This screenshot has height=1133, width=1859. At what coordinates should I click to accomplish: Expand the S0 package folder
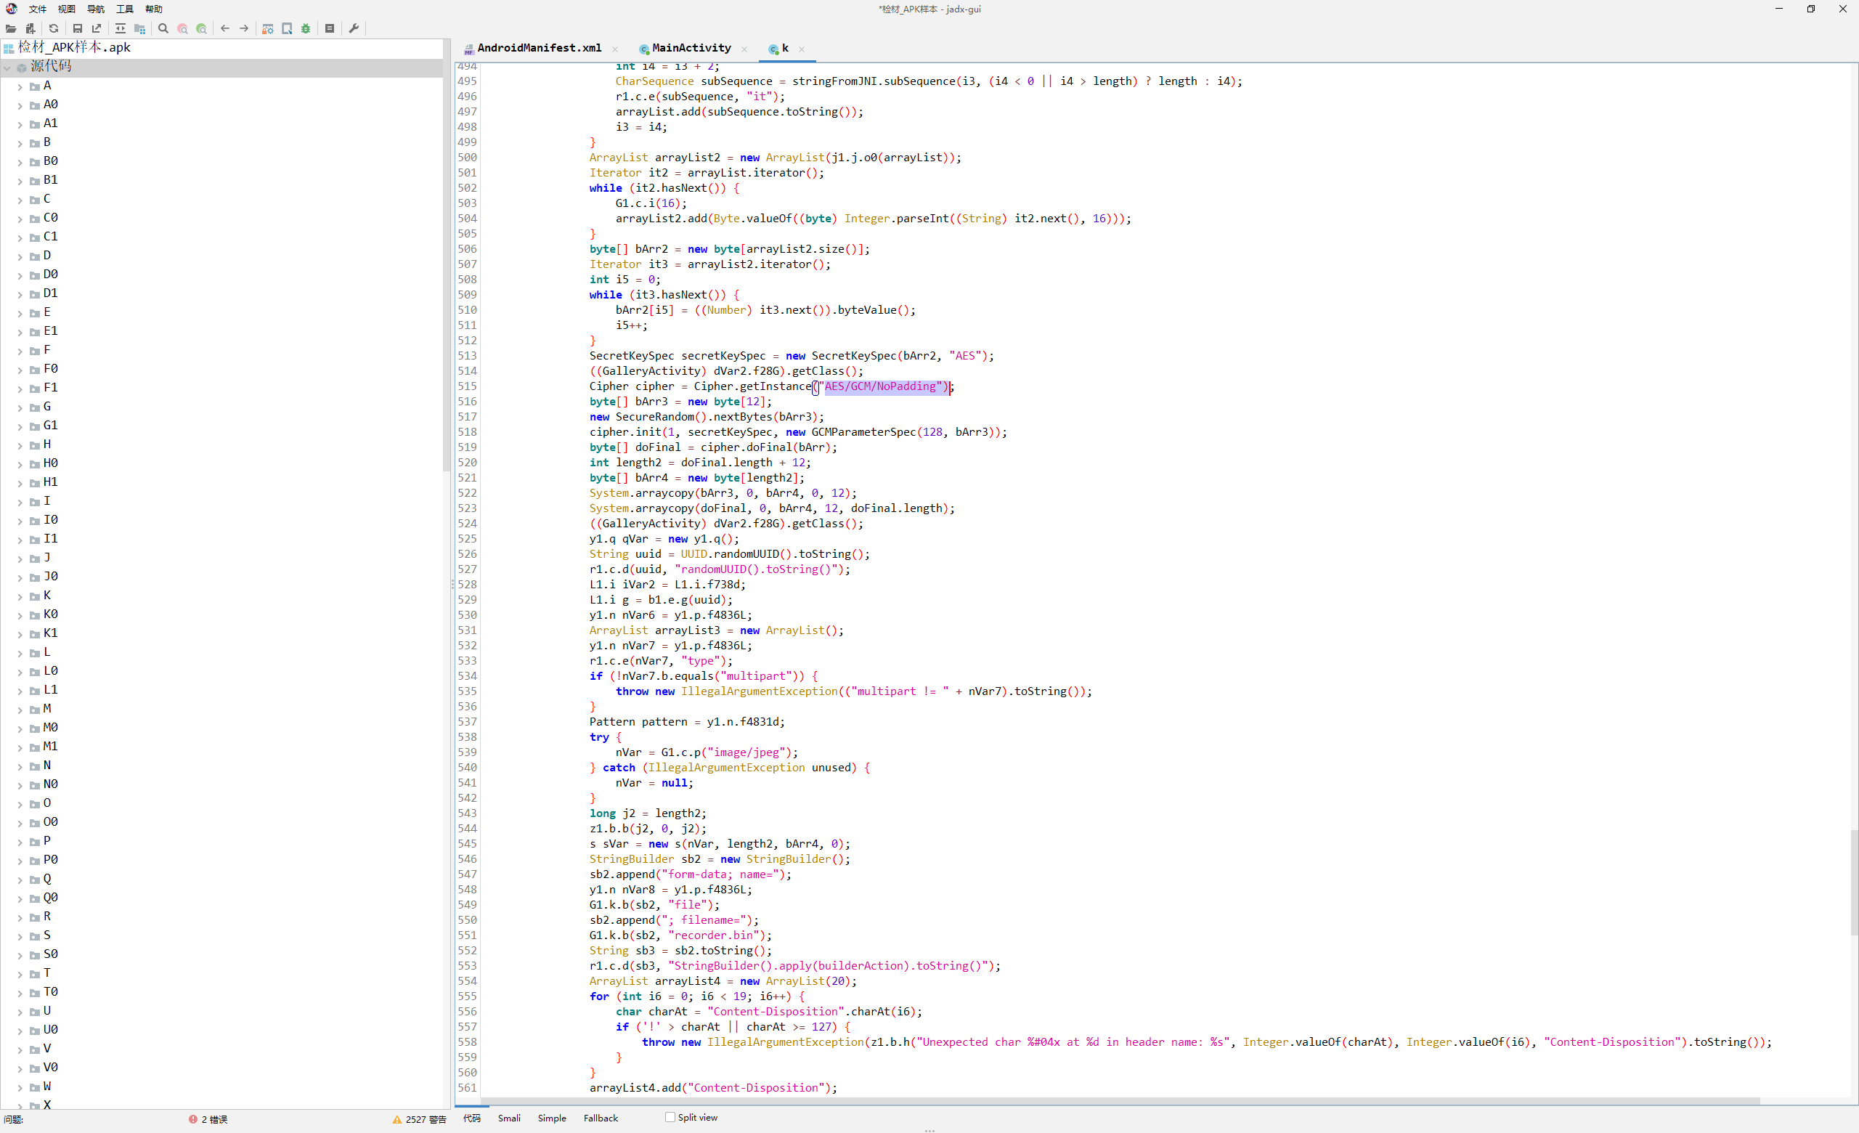point(20,955)
